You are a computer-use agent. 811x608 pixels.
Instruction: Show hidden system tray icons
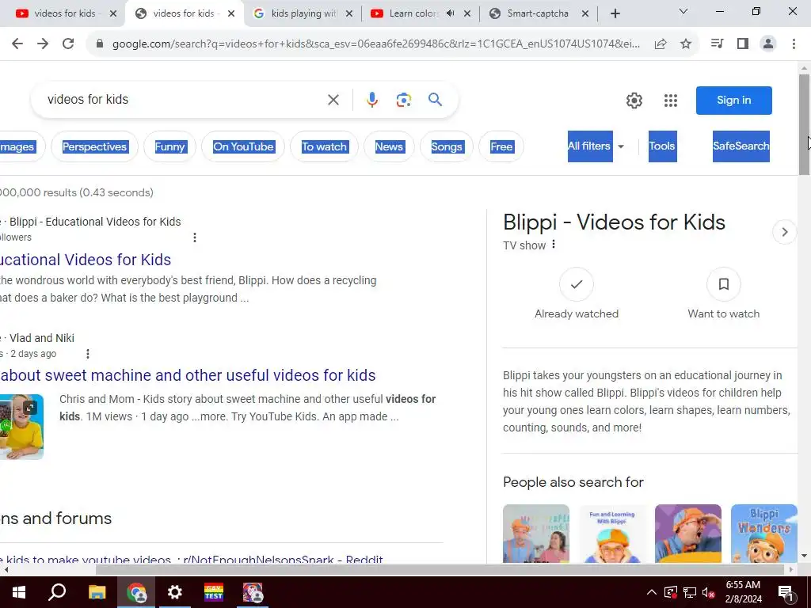click(652, 592)
